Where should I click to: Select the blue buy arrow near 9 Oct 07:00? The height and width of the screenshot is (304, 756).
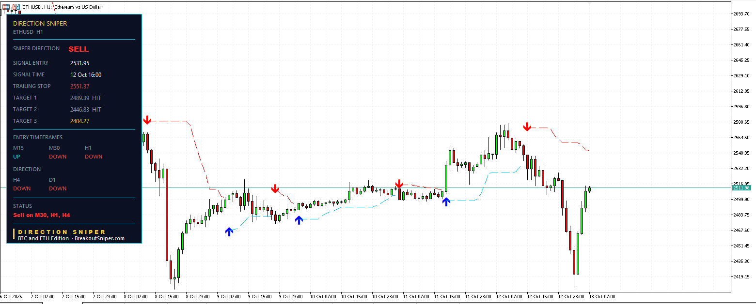(x=229, y=232)
